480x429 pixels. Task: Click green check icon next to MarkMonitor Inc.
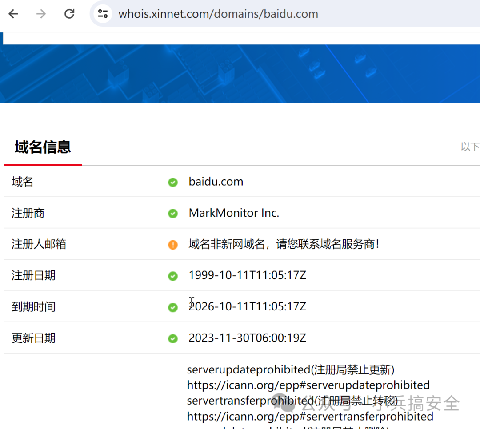tap(173, 214)
